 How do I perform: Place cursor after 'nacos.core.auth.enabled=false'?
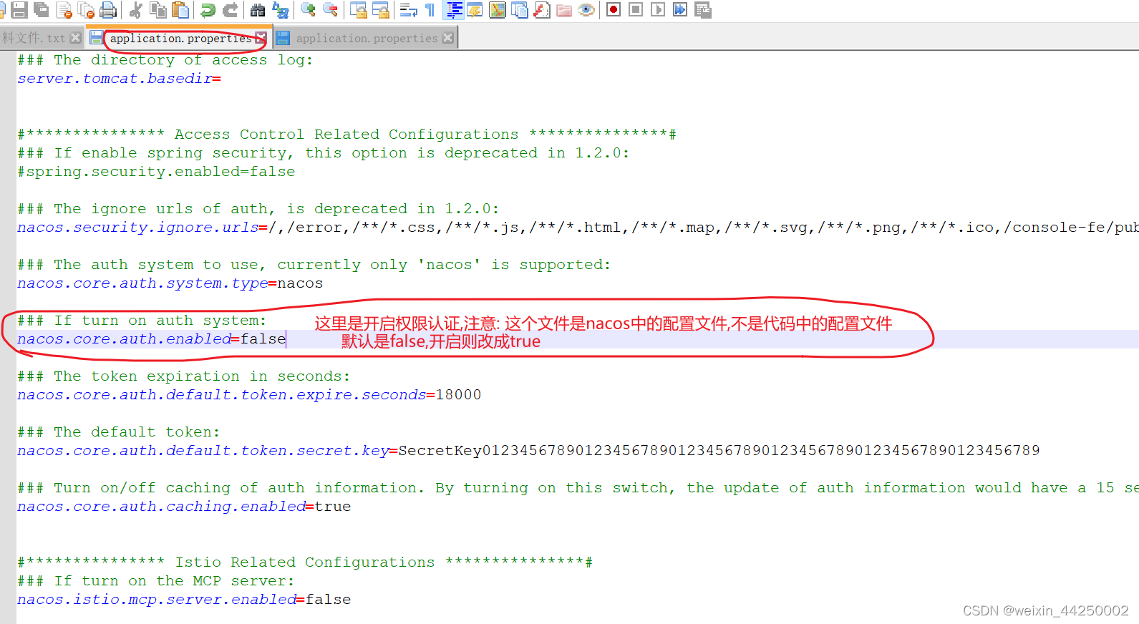286,339
